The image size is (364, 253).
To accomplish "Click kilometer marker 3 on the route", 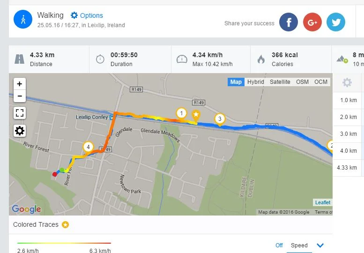I will [x=219, y=119].
